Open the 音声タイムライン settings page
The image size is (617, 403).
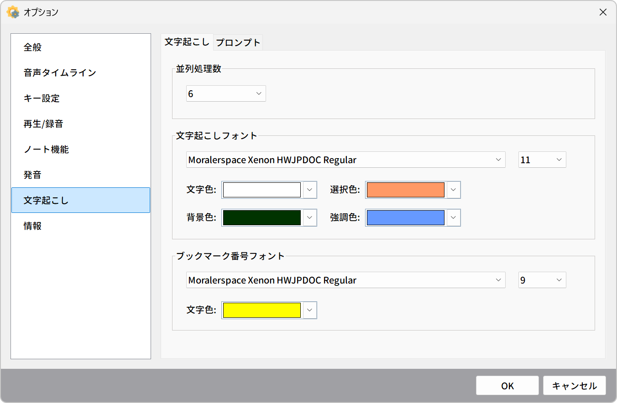[81, 72]
